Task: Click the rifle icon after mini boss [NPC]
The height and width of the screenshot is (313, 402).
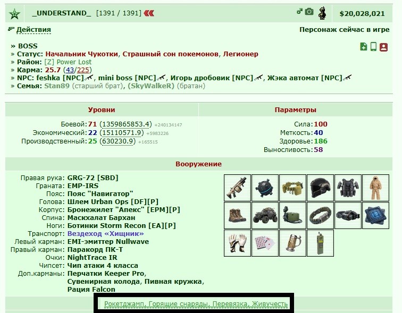Action: pos(161,78)
